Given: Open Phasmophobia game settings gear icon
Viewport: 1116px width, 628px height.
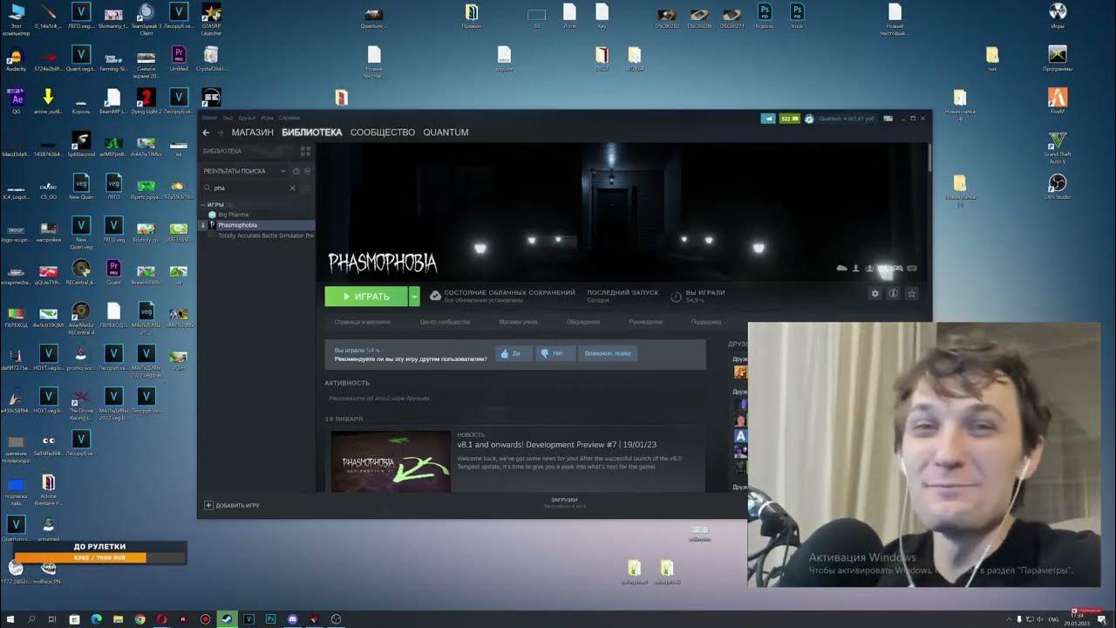Looking at the screenshot, I should (x=875, y=294).
